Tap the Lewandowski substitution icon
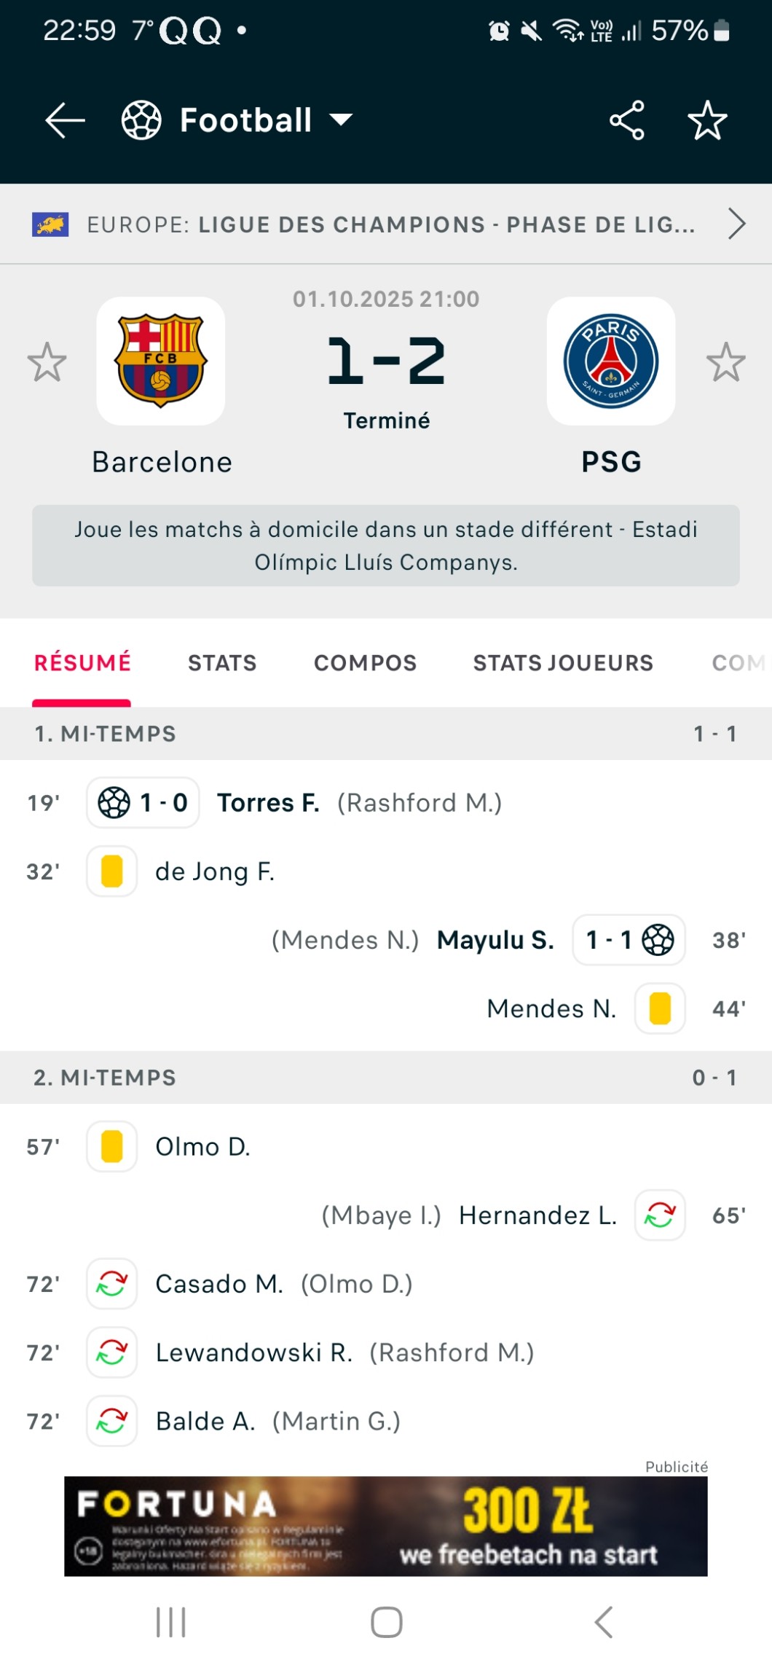772x1673 pixels. click(112, 1352)
